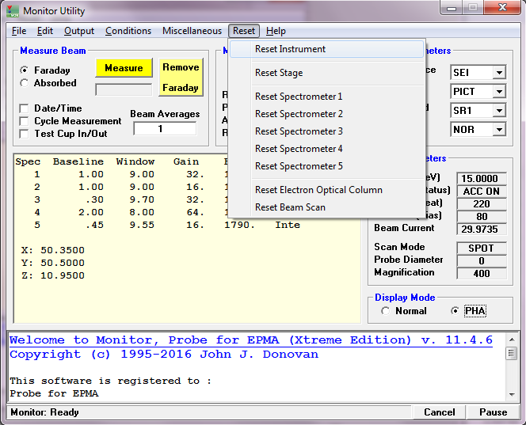Click the Remove Faraday button
This screenshot has width=526, height=425.
[x=181, y=78]
